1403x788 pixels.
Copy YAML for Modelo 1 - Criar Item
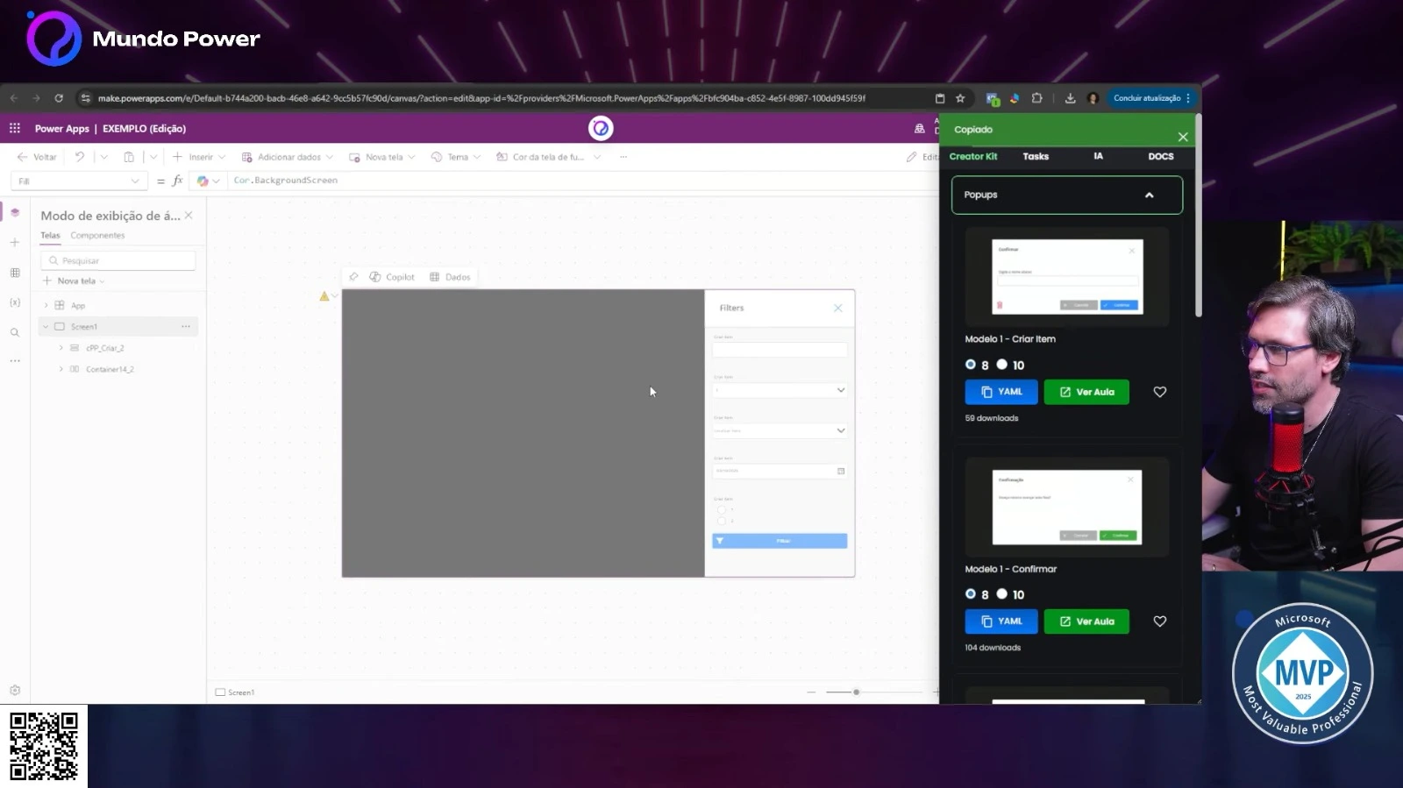[x=1001, y=392]
